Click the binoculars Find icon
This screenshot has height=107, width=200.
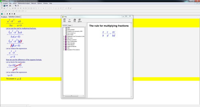10,6
